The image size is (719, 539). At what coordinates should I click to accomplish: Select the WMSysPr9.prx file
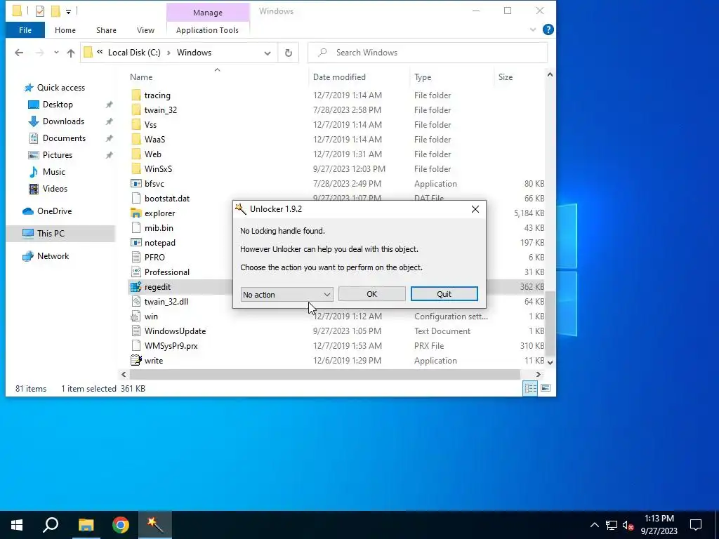[171, 346]
